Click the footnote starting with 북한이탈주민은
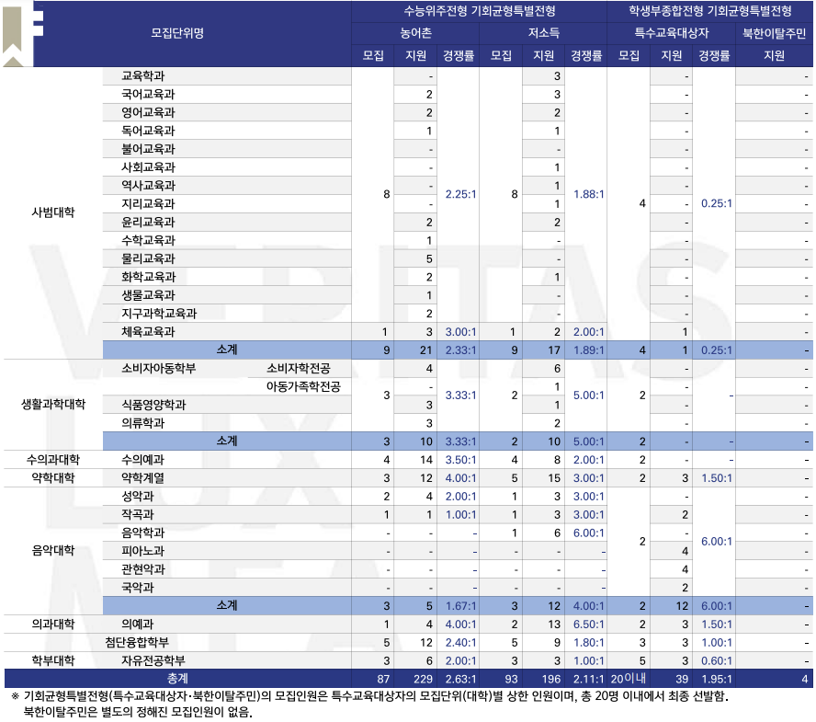Screen dimensions: 816x722 pos(138,712)
